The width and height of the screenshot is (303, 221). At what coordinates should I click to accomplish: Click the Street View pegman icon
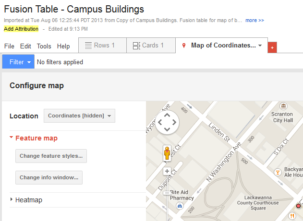167,153
